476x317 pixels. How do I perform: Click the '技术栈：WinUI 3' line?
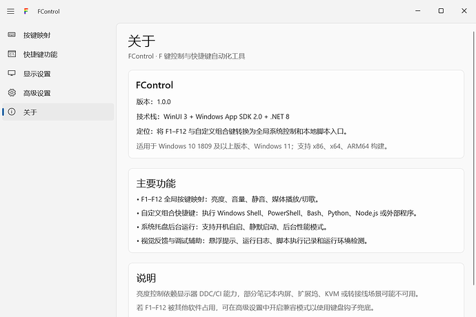(x=212, y=116)
